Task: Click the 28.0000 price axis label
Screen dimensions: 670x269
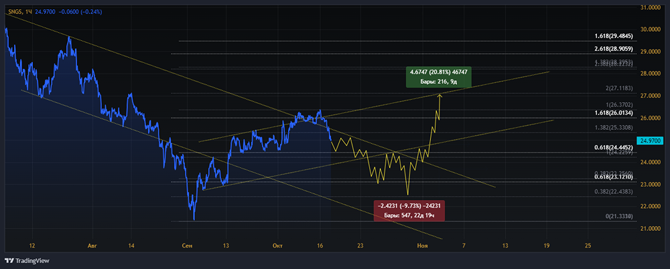Action: [651, 74]
